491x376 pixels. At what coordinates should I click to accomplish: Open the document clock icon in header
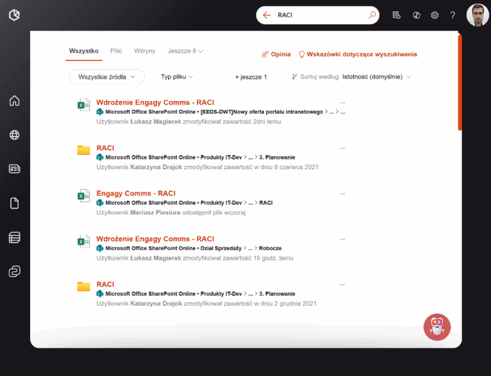[x=397, y=15]
